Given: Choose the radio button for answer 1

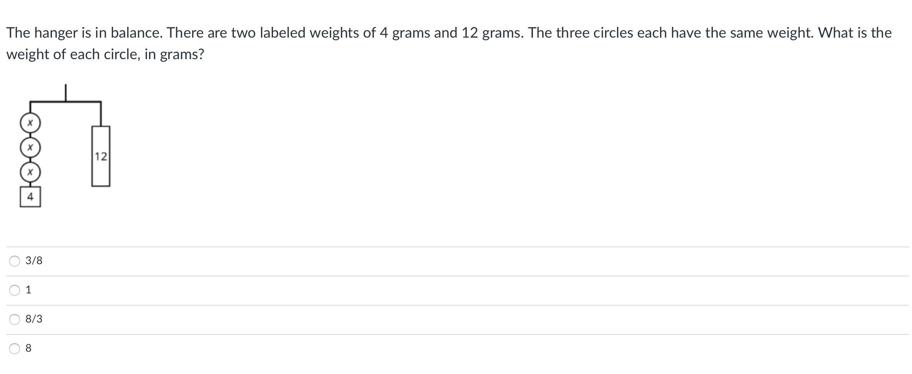Looking at the screenshot, I should pyautogui.click(x=15, y=290).
